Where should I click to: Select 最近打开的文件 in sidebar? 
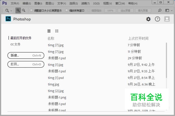[x=21, y=38]
